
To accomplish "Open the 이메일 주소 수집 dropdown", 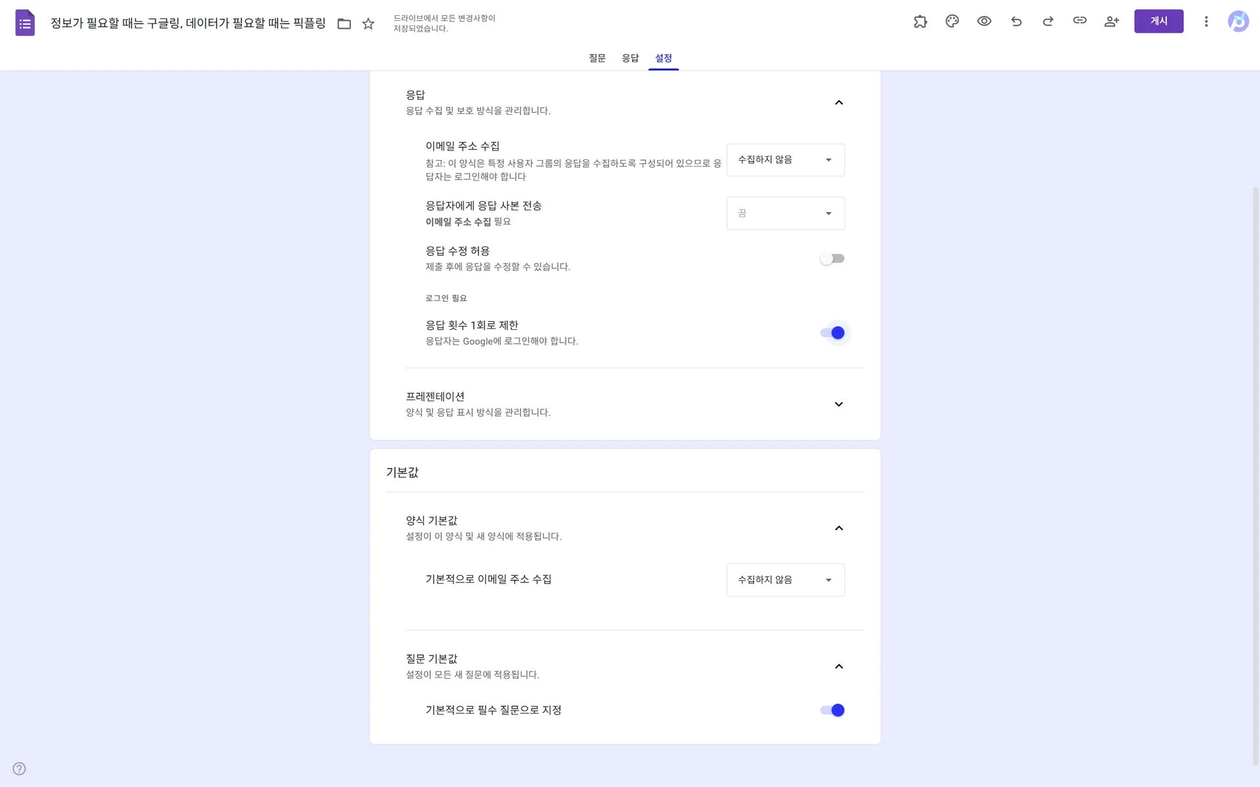I will coord(785,159).
